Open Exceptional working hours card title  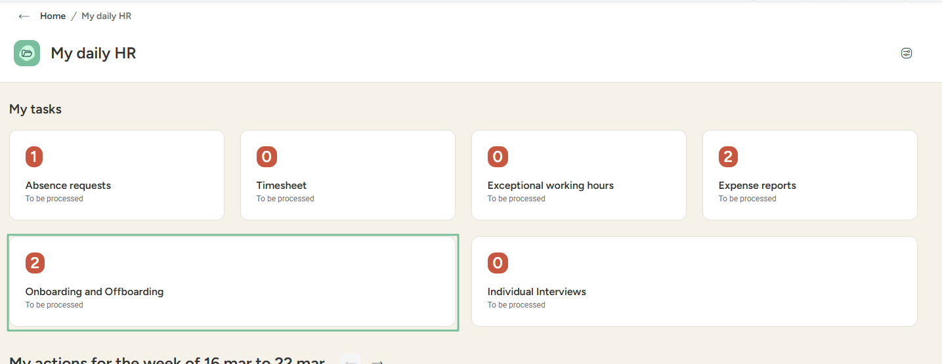tap(550, 186)
